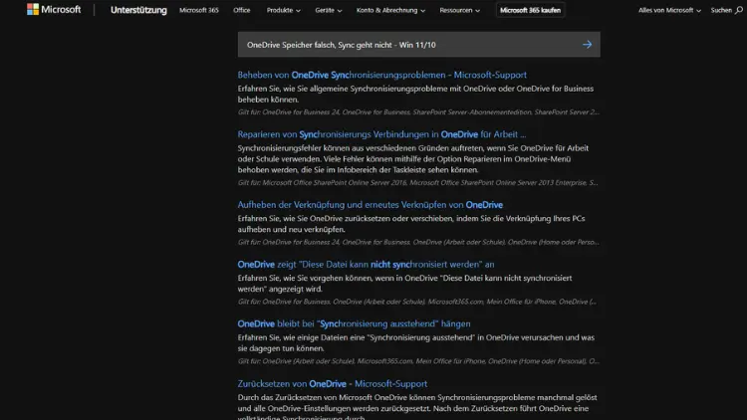The height and width of the screenshot is (420, 747).
Task: Open Beheben von OneDrive Synchronisierungsproblemen result
Action: pos(382,75)
